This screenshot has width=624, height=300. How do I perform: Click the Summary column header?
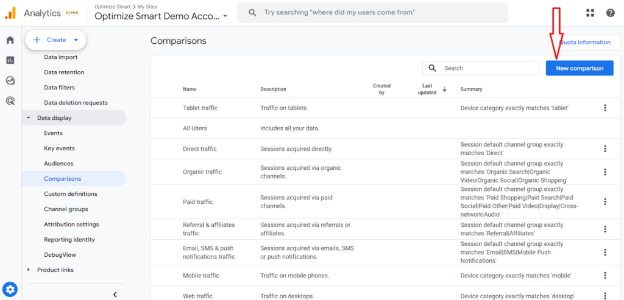tap(471, 89)
